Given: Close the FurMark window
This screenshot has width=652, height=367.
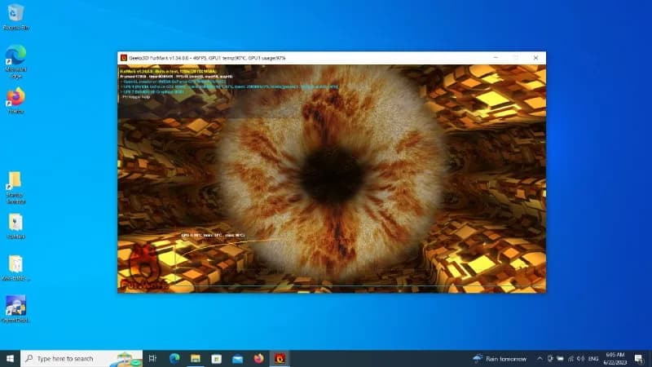Looking at the screenshot, I should click(535, 58).
